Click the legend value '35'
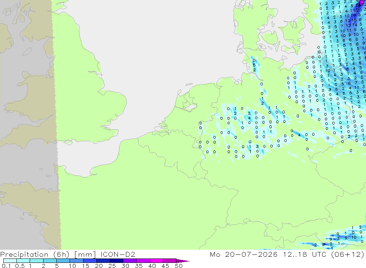Image resolution: width=366 pixels, height=268 pixels. coord(139,266)
